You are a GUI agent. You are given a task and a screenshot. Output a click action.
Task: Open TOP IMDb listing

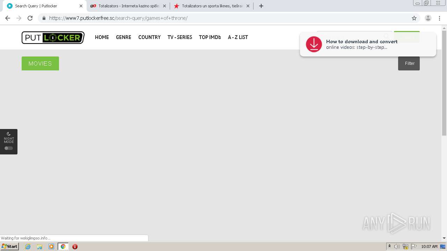point(210,37)
